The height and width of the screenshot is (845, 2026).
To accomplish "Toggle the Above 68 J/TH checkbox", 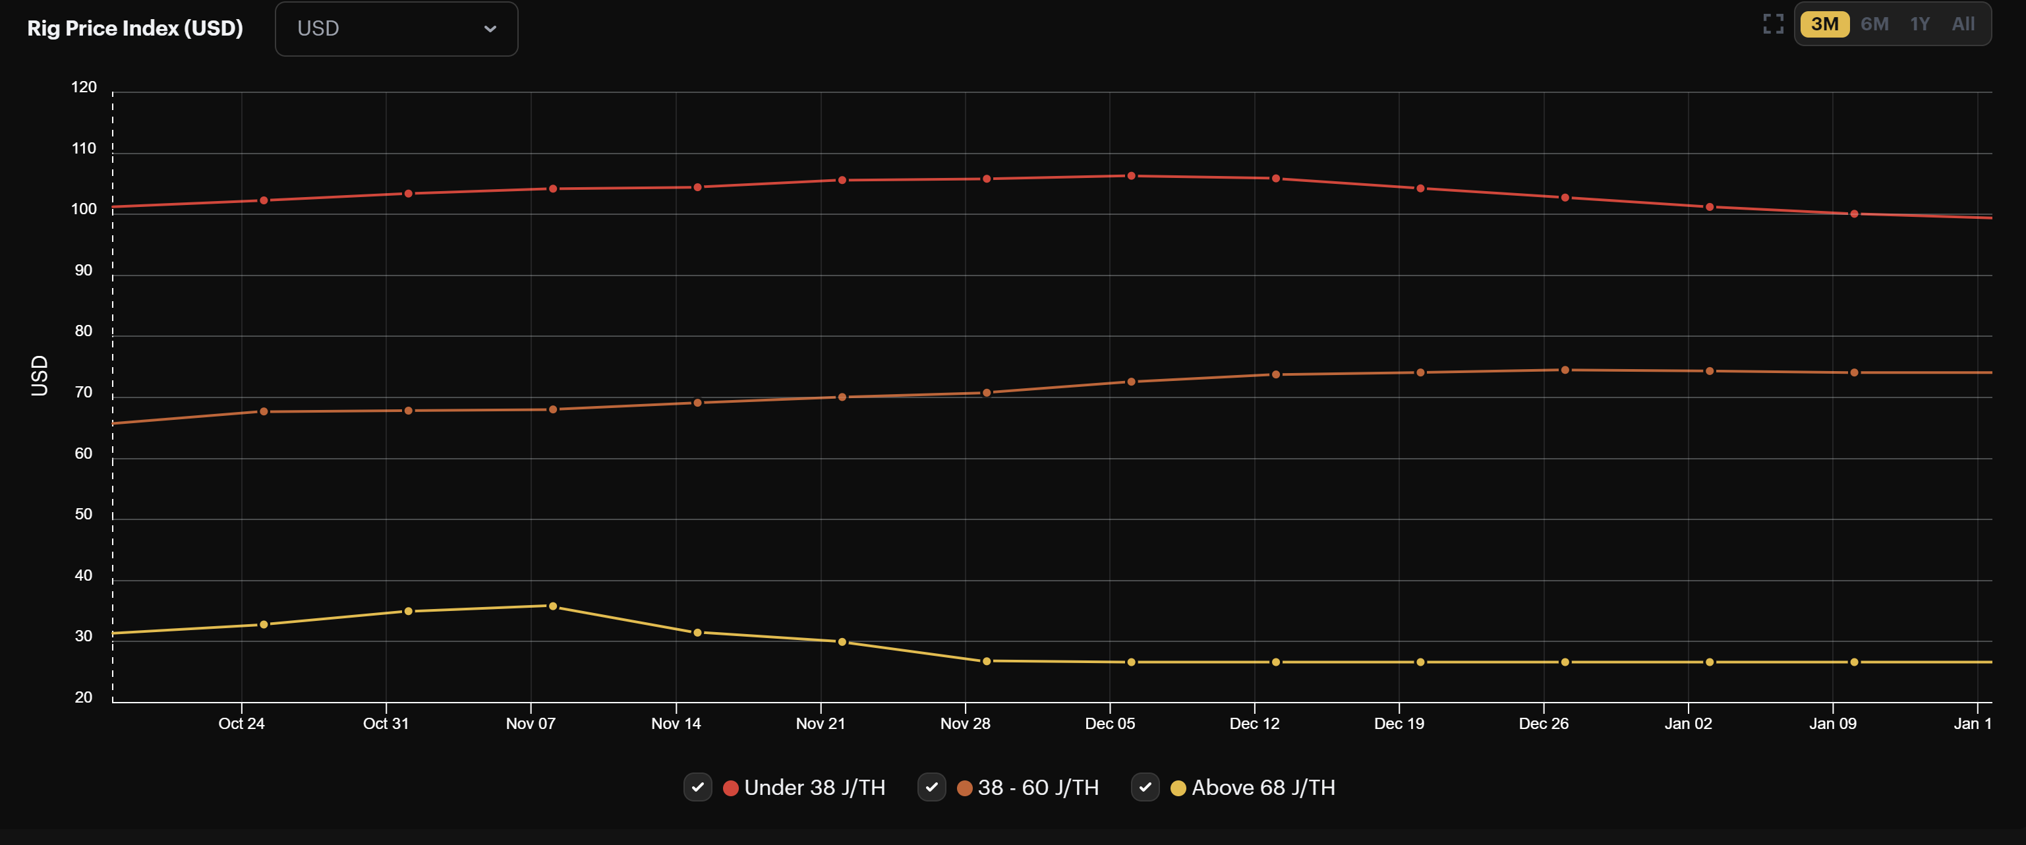I will click(1145, 787).
